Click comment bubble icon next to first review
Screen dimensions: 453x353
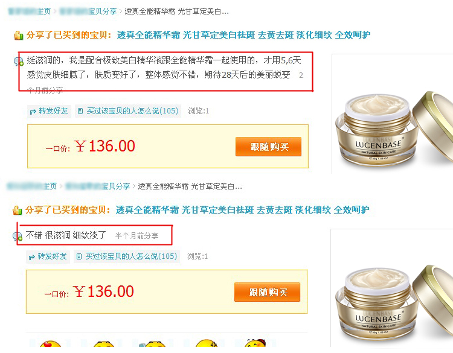[19, 62]
